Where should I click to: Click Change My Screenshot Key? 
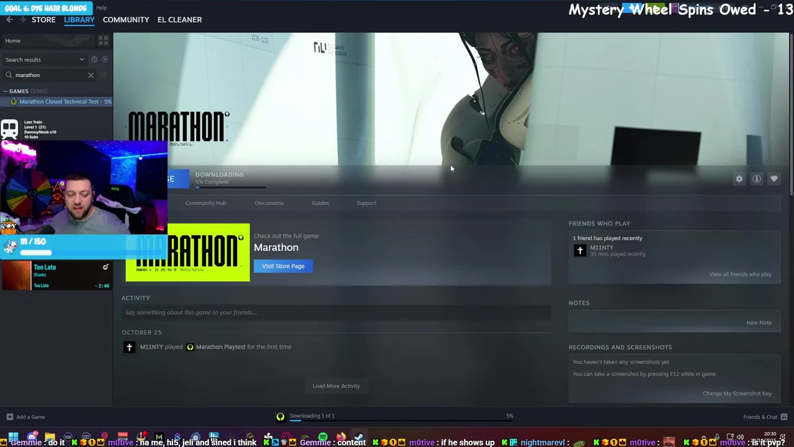coord(737,394)
